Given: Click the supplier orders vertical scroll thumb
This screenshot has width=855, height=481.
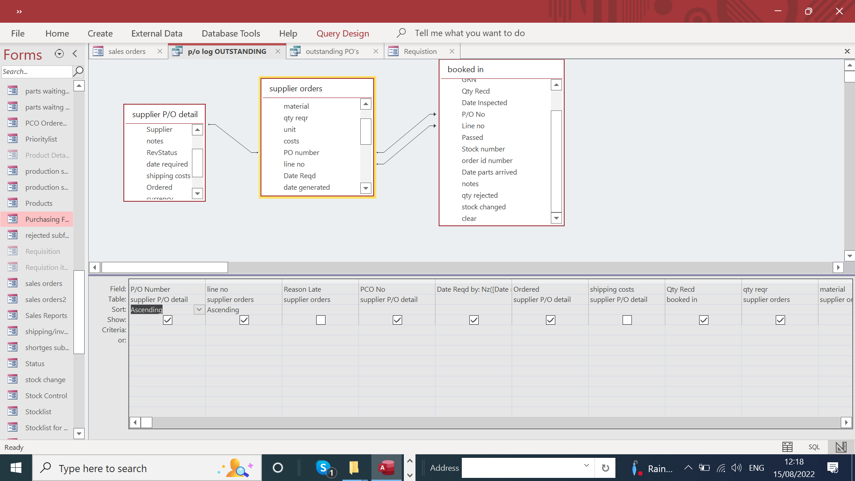Looking at the screenshot, I should 366,131.
